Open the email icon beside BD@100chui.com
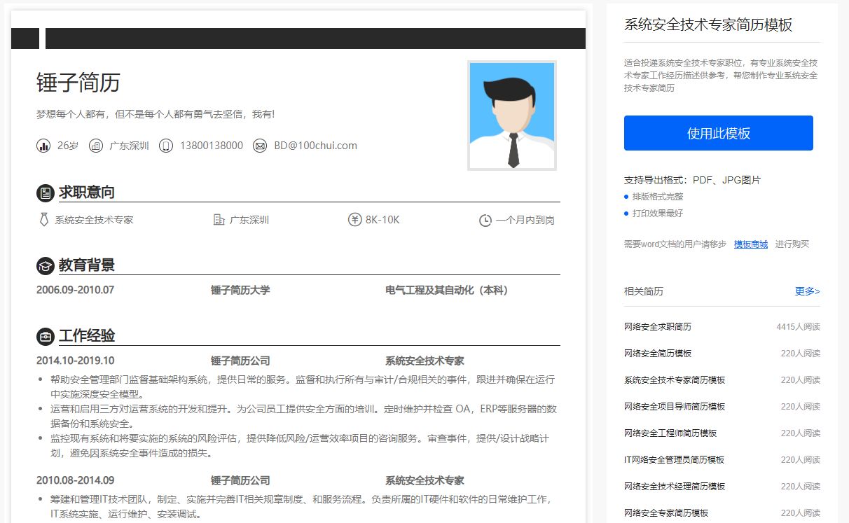Viewport: 849px width, 523px height. pyautogui.click(x=261, y=146)
